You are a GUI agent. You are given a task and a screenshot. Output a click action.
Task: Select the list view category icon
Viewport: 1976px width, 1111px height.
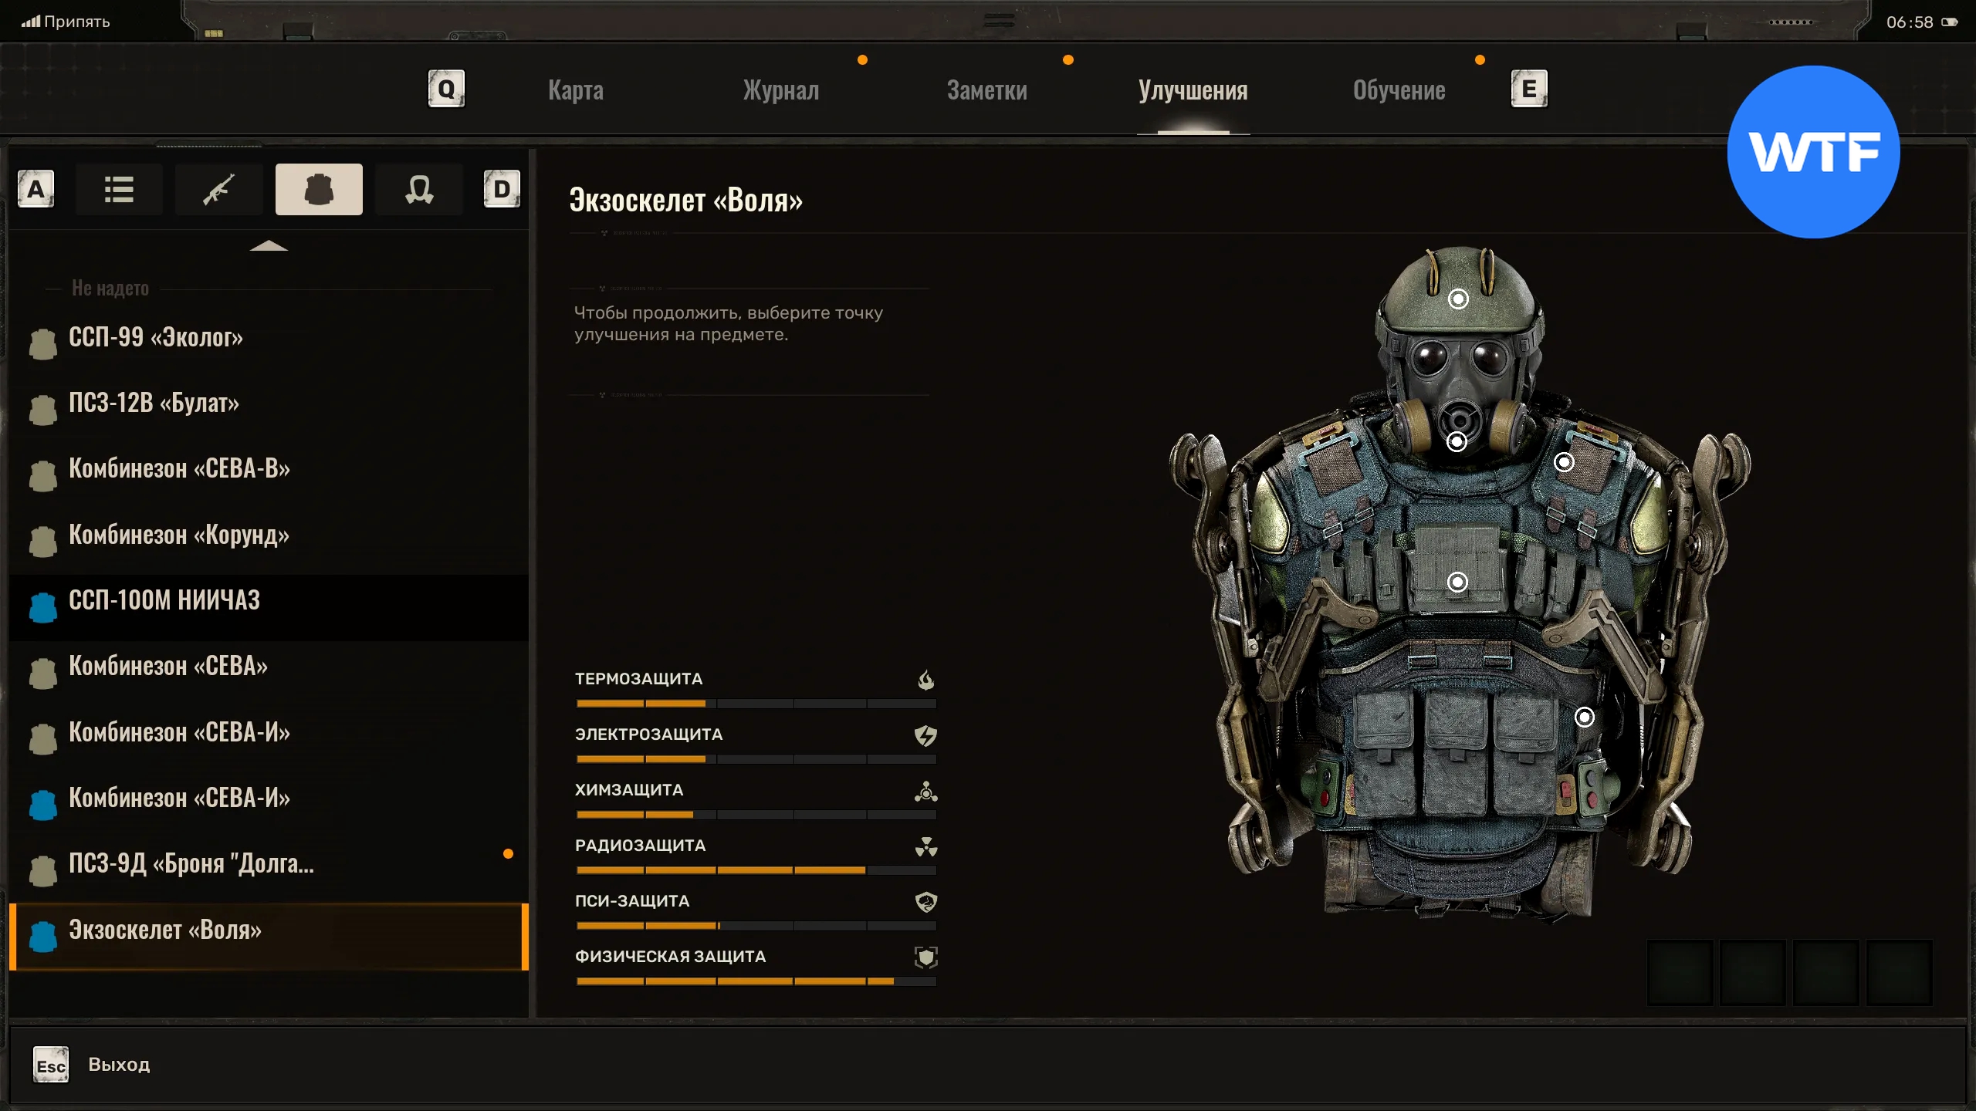[x=119, y=189]
